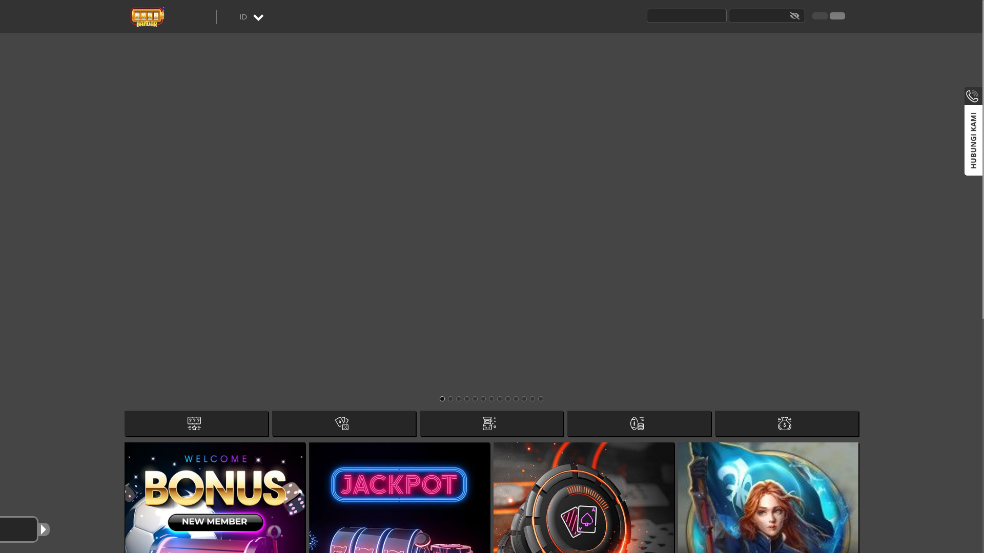Open the playing cards chip banner

[x=584, y=498]
